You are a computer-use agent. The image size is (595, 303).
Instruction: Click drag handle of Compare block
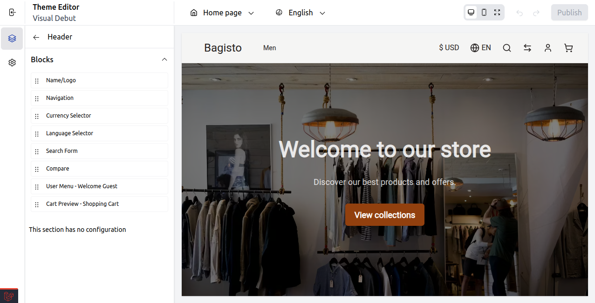[37, 169]
